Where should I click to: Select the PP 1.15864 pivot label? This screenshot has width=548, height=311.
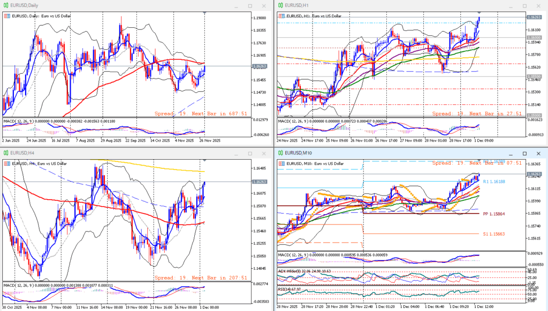[493, 214]
